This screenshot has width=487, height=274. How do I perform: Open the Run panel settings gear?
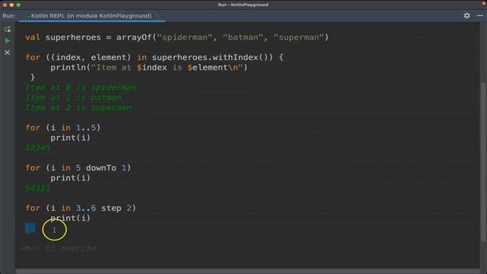[466, 15]
